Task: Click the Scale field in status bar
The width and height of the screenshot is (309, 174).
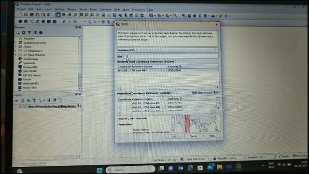Action: 198,159
